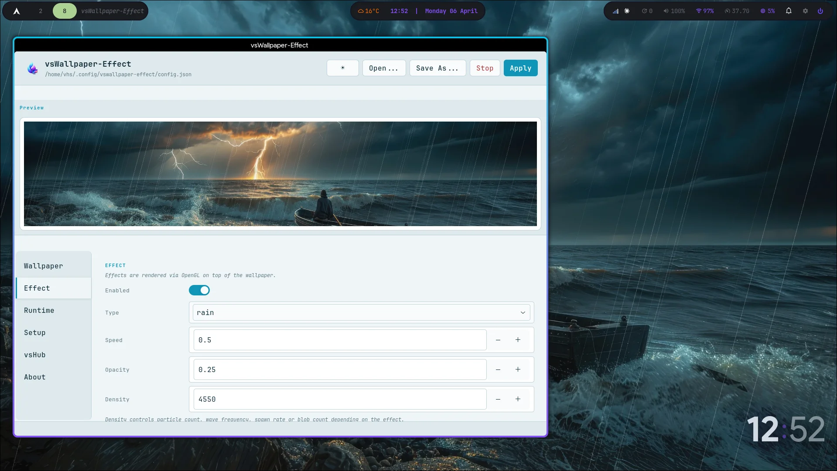Click the power button icon in top bar
Screen dimensions: 837x471
(820, 11)
